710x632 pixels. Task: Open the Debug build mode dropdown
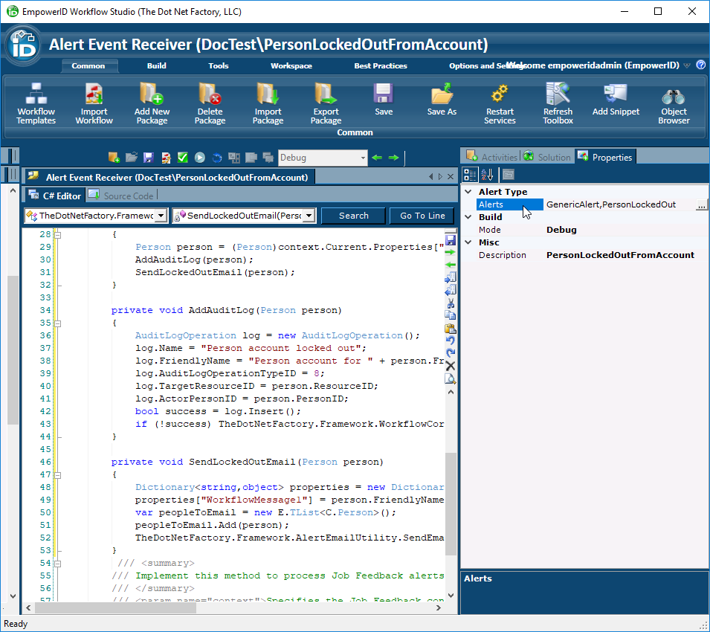click(363, 158)
